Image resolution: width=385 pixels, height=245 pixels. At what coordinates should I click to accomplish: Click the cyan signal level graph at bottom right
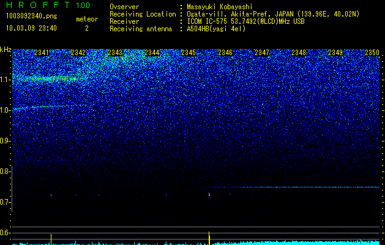point(297,243)
